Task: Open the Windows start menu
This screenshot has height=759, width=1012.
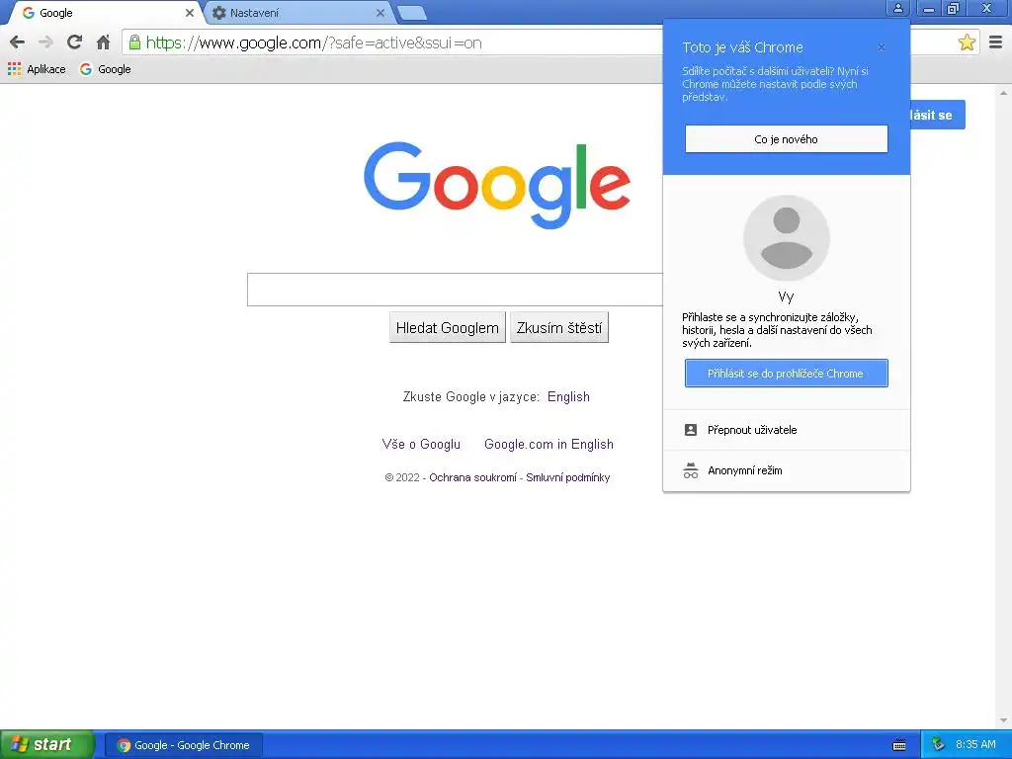Action: pyautogui.click(x=47, y=745)
